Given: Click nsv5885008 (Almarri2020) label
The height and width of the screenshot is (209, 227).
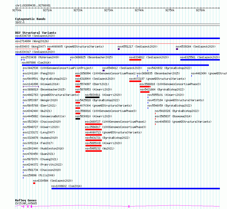Looking at the screenshot, I should click(104, 143).
